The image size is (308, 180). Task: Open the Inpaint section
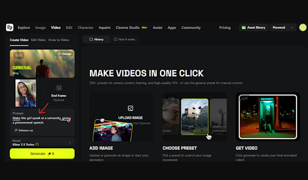click(x=105, y=28)
